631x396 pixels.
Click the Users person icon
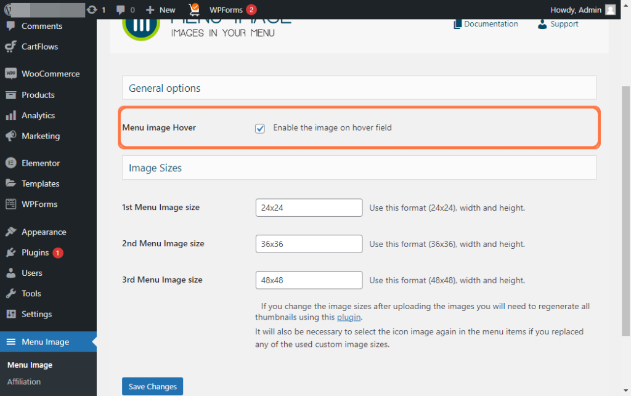[11, 273]
